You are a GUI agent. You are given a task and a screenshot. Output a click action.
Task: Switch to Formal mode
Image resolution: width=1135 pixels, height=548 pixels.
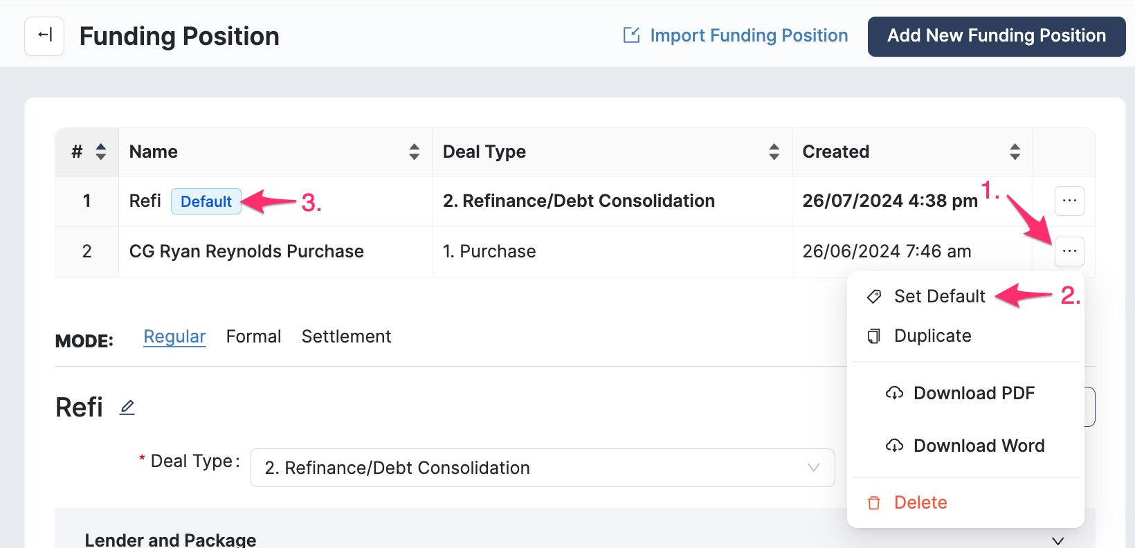[253, 336]
